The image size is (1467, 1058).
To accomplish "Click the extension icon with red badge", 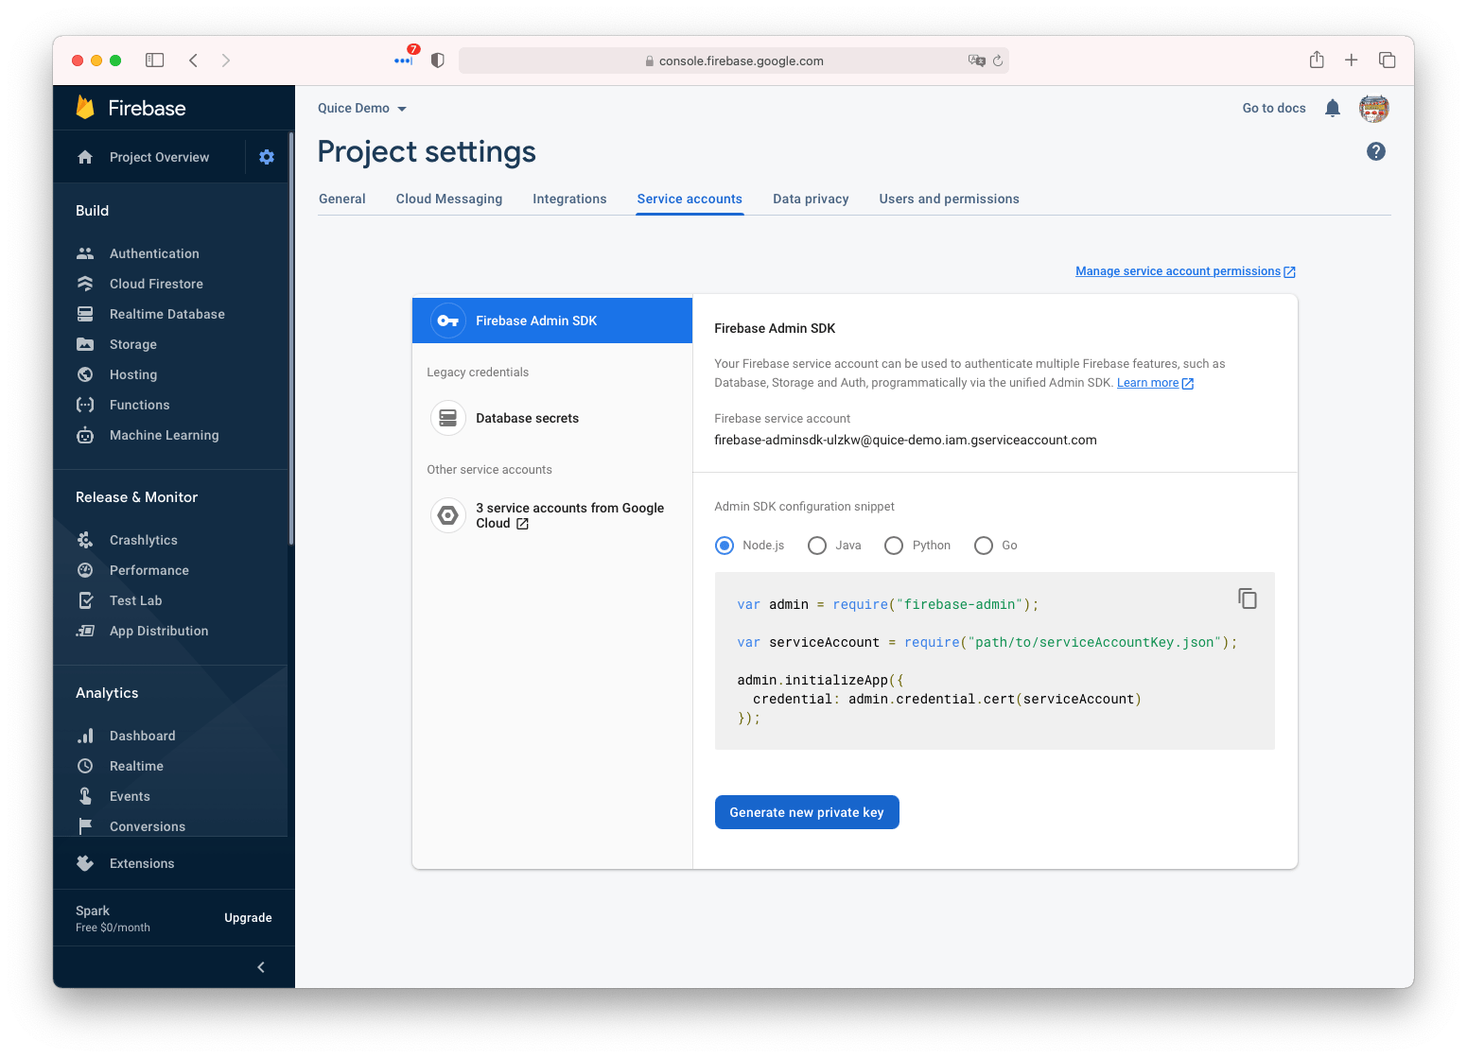I will (x=405, y=59).
